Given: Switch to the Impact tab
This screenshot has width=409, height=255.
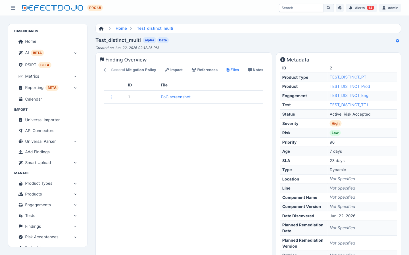Looking at the screenshot, I should tap(174, 70).
